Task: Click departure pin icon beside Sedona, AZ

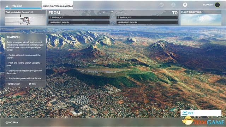Action: [50, 18]
